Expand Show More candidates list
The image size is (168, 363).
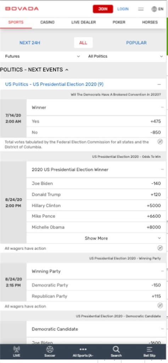pyautogui.click(x=96, y=238)
